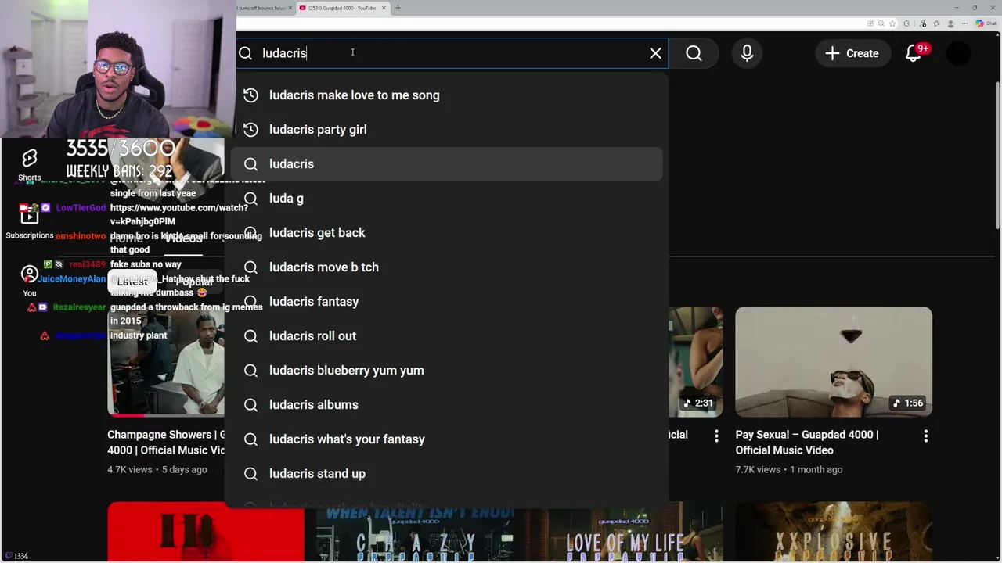Select 'ludacris fantasy' suggestion
The image size is (1002, 563).
click(x=446, y=302)
